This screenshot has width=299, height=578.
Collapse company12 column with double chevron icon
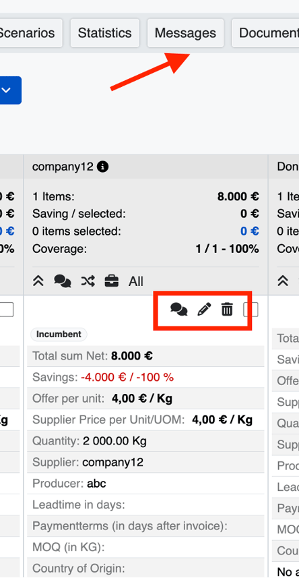point(38,281)
